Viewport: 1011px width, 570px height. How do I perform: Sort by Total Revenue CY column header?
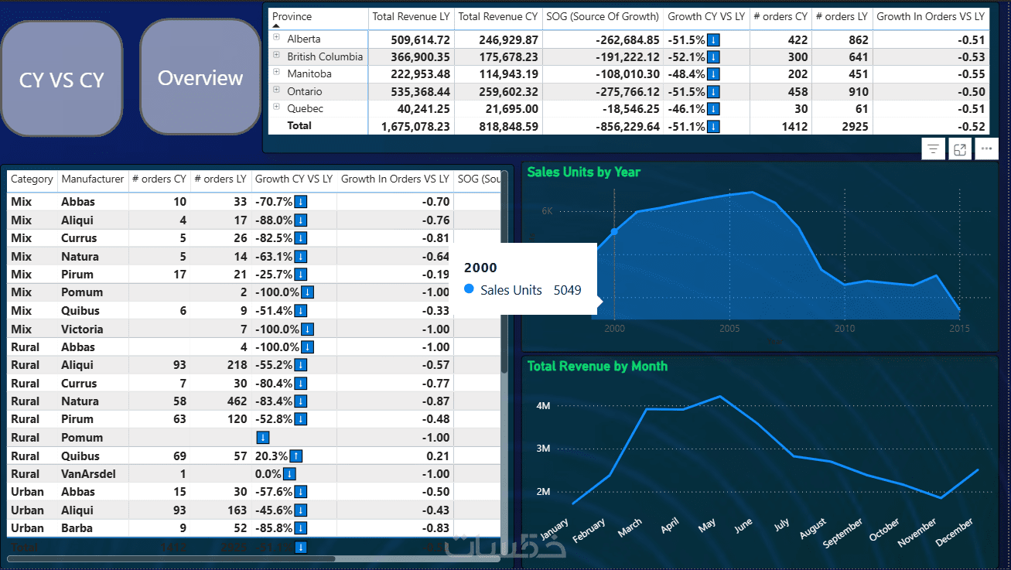click(x=498, y=16)
